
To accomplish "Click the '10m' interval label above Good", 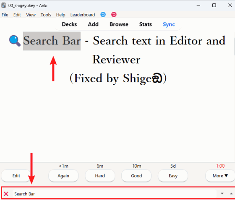I will tap(136, 166).
